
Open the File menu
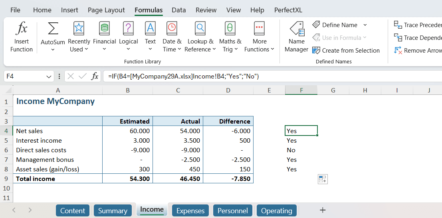(15, 10)
